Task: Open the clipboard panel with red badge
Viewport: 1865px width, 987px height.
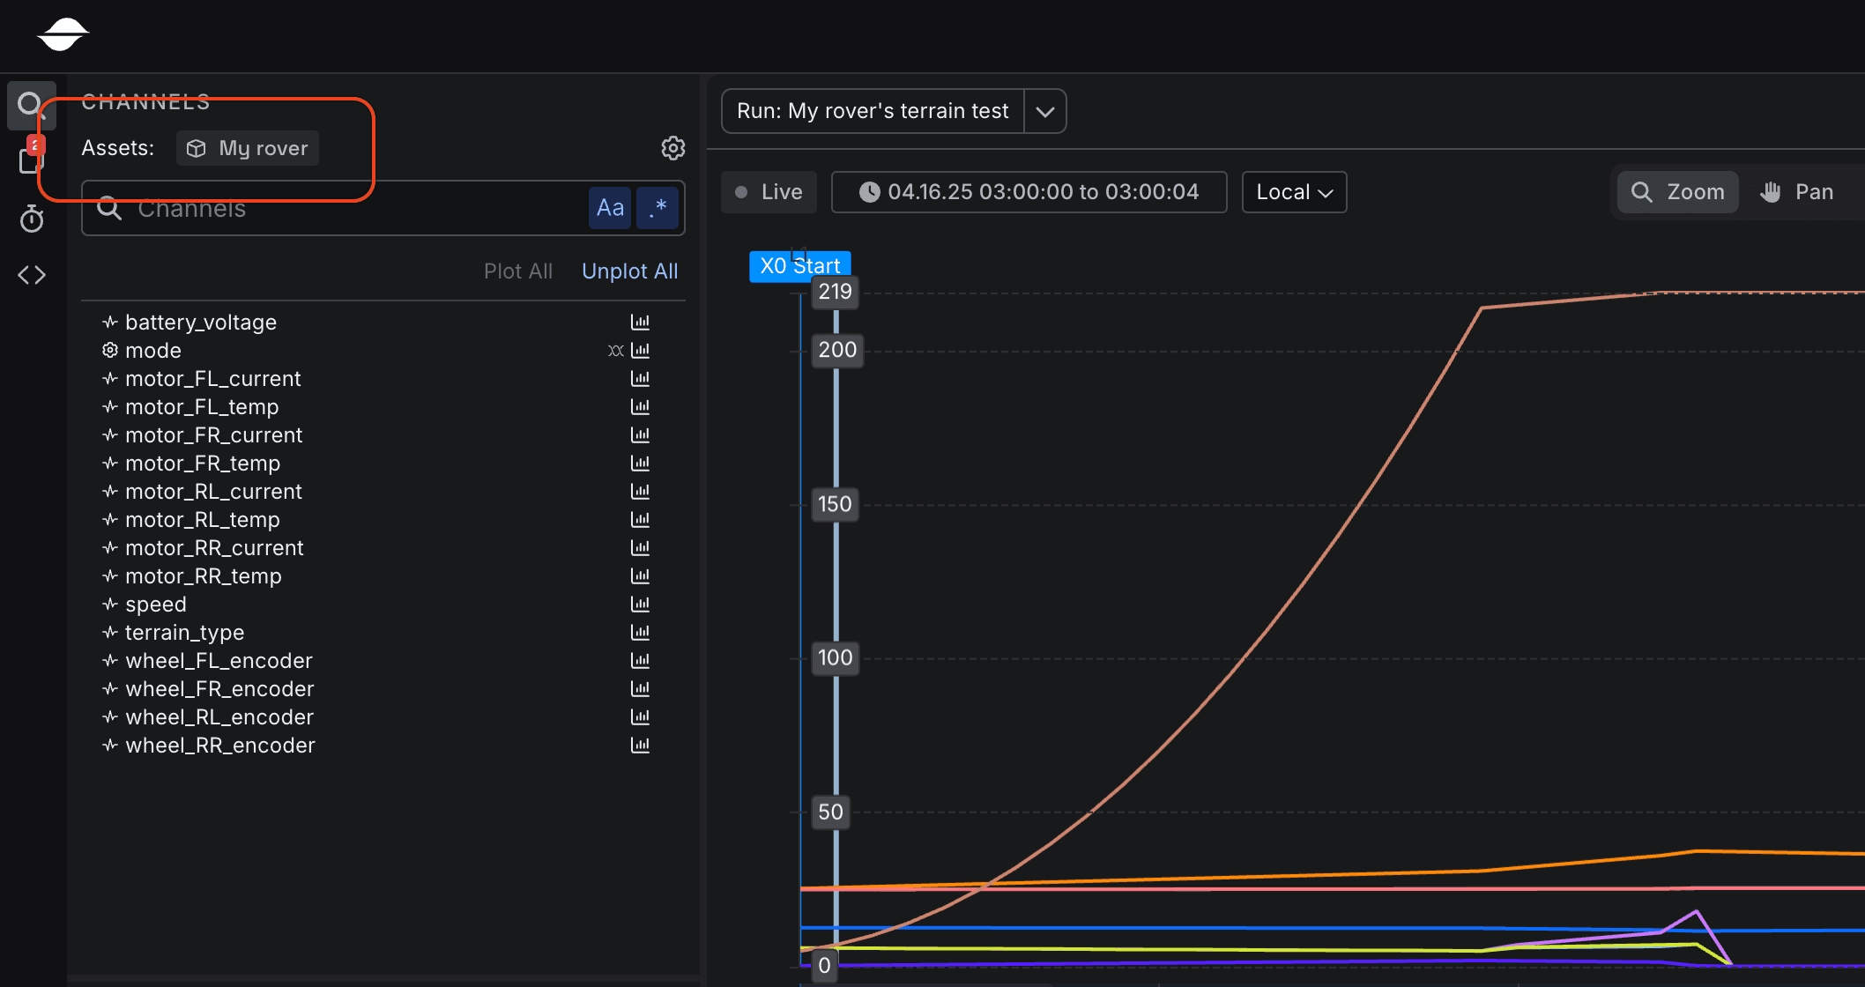Action: (x=32, y=159)
